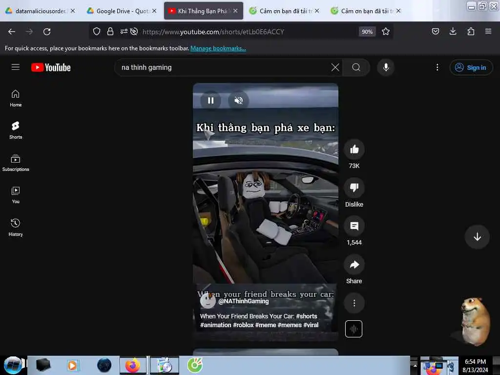Open Subscriptions in the sidebar

(x=16, y=163)
